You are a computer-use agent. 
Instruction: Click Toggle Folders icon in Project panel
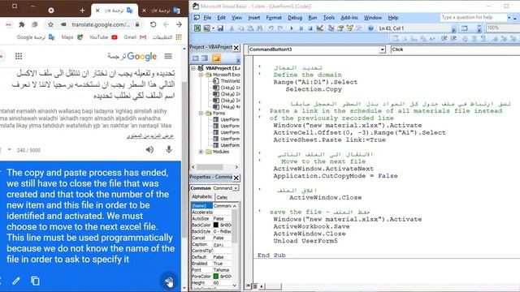pyautogui.click(x=216, y=58)
